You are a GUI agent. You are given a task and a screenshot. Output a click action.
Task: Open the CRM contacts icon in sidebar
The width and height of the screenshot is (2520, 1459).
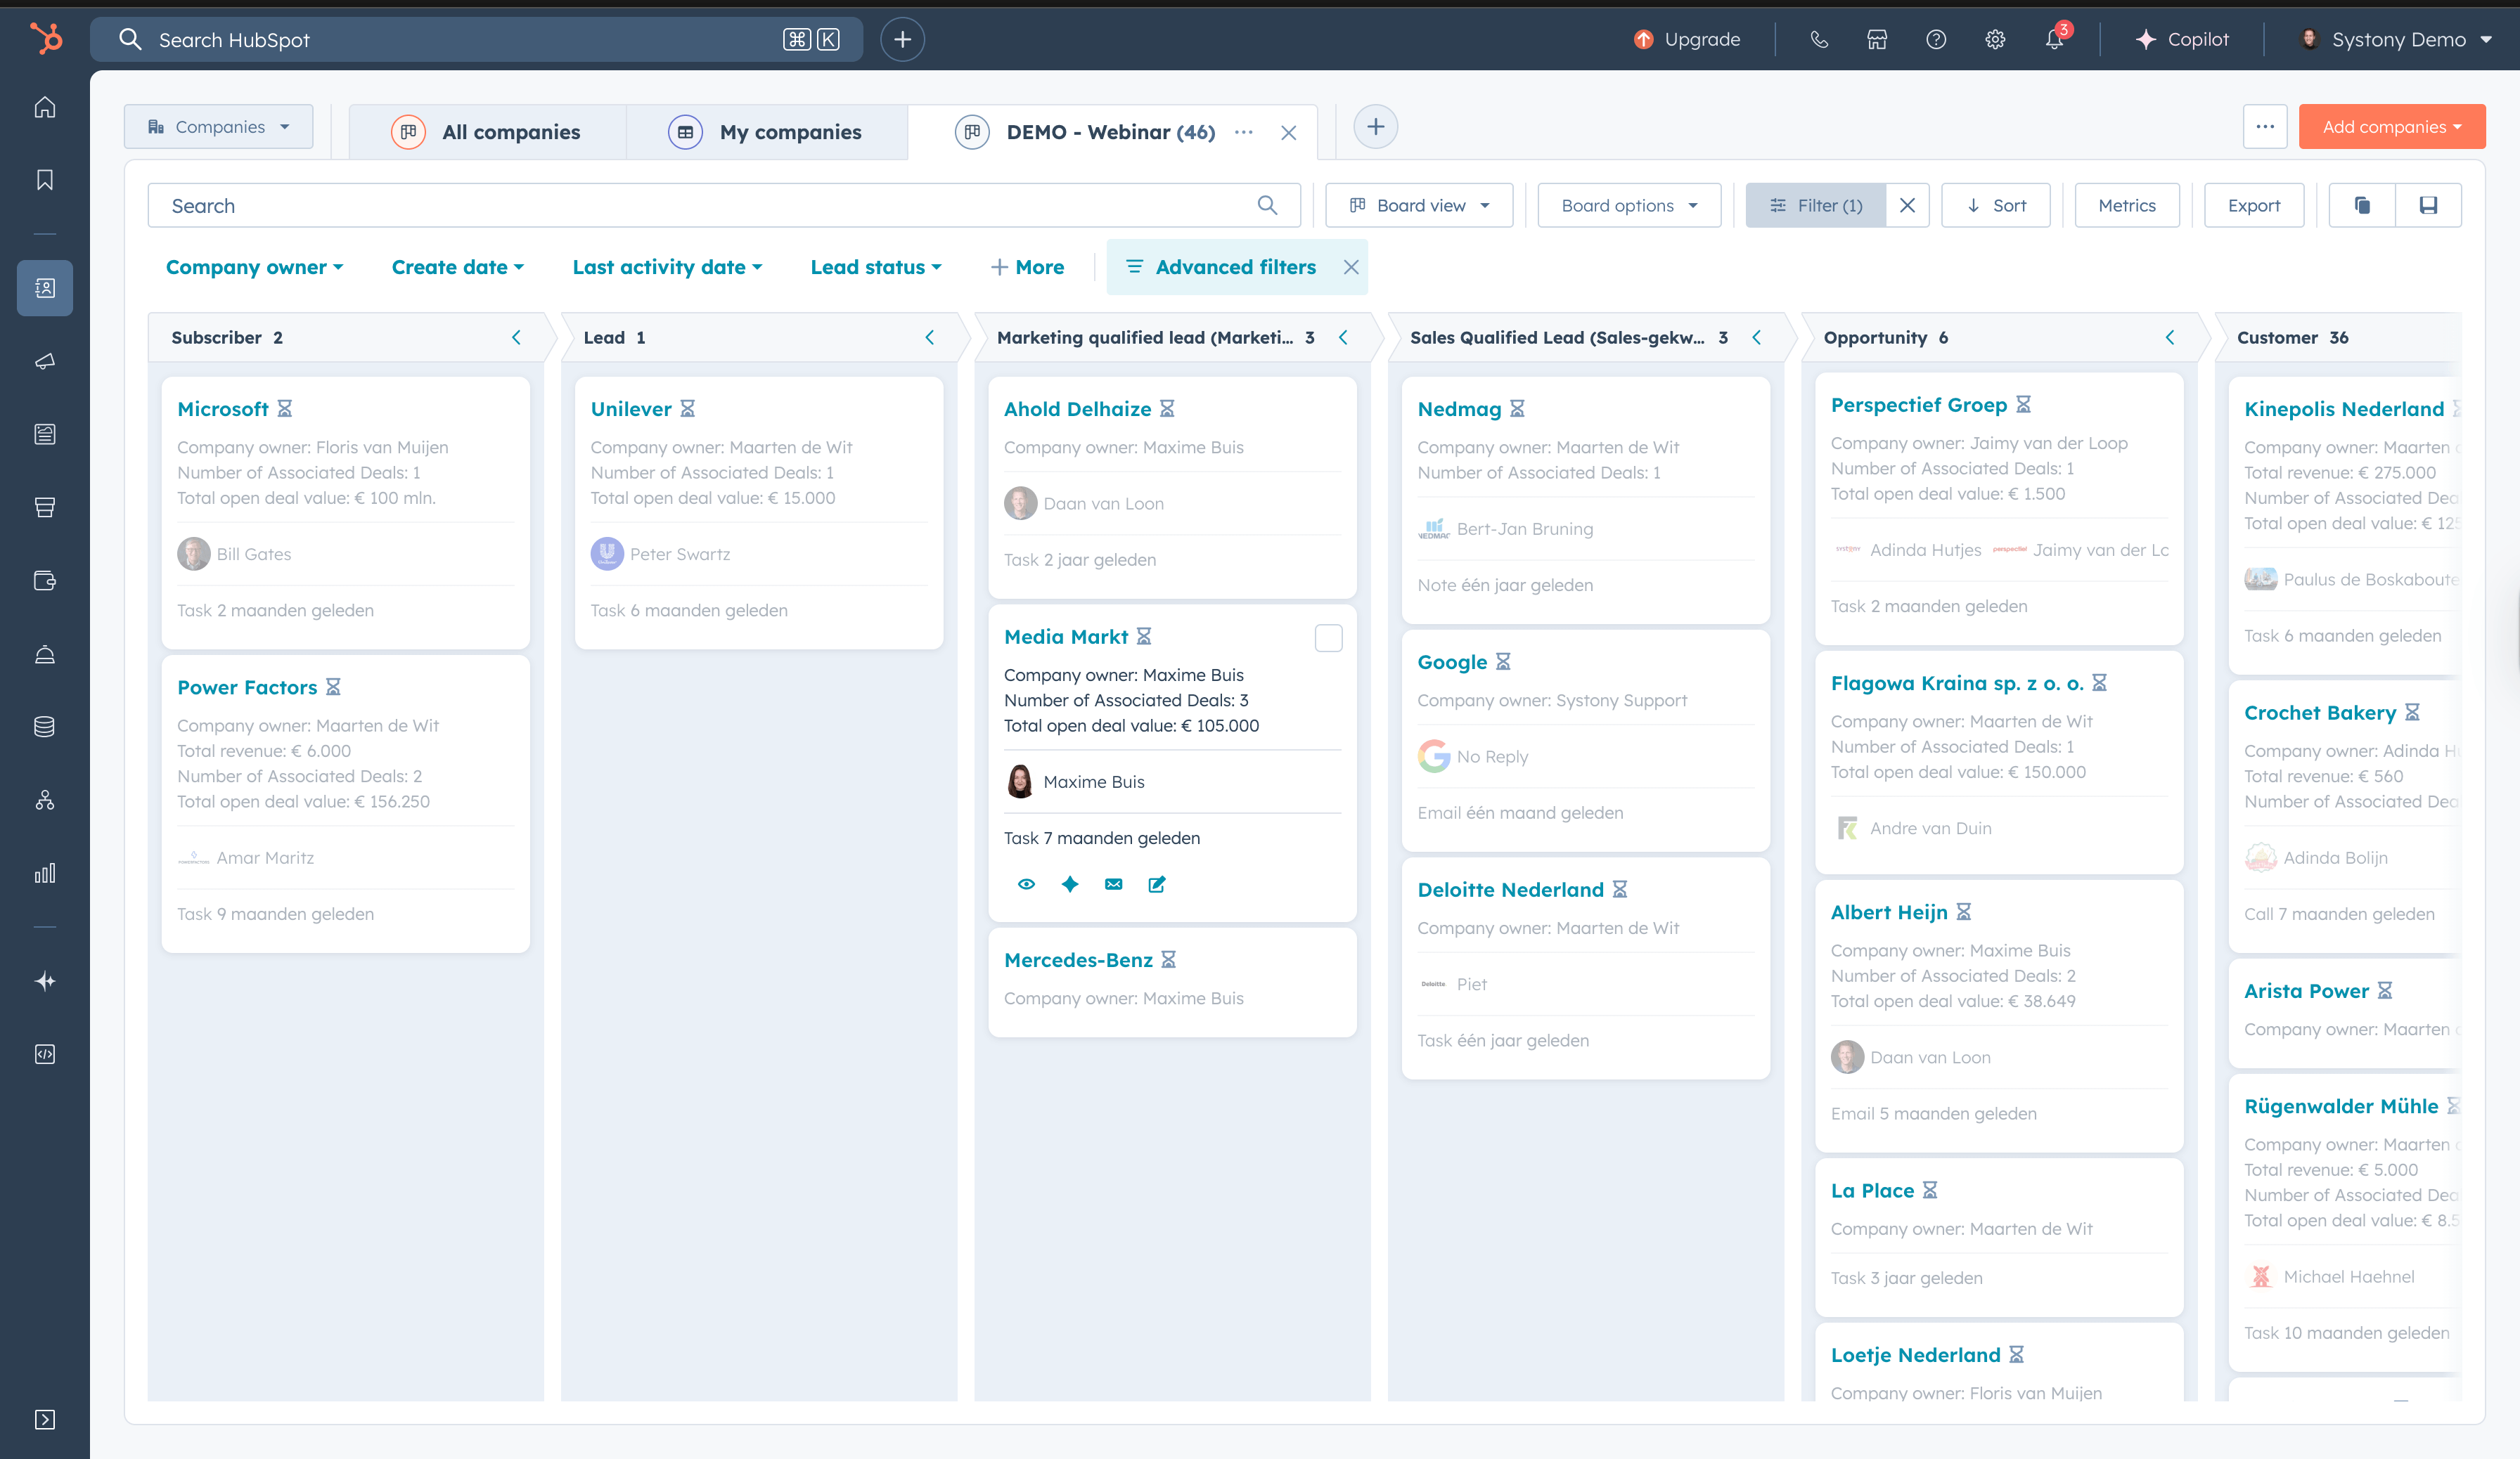click(45, 288)
